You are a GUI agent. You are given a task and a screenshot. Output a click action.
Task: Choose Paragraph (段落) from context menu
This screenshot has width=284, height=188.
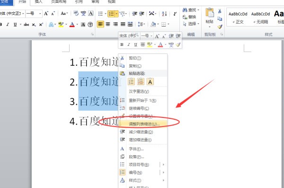(143, 157)
